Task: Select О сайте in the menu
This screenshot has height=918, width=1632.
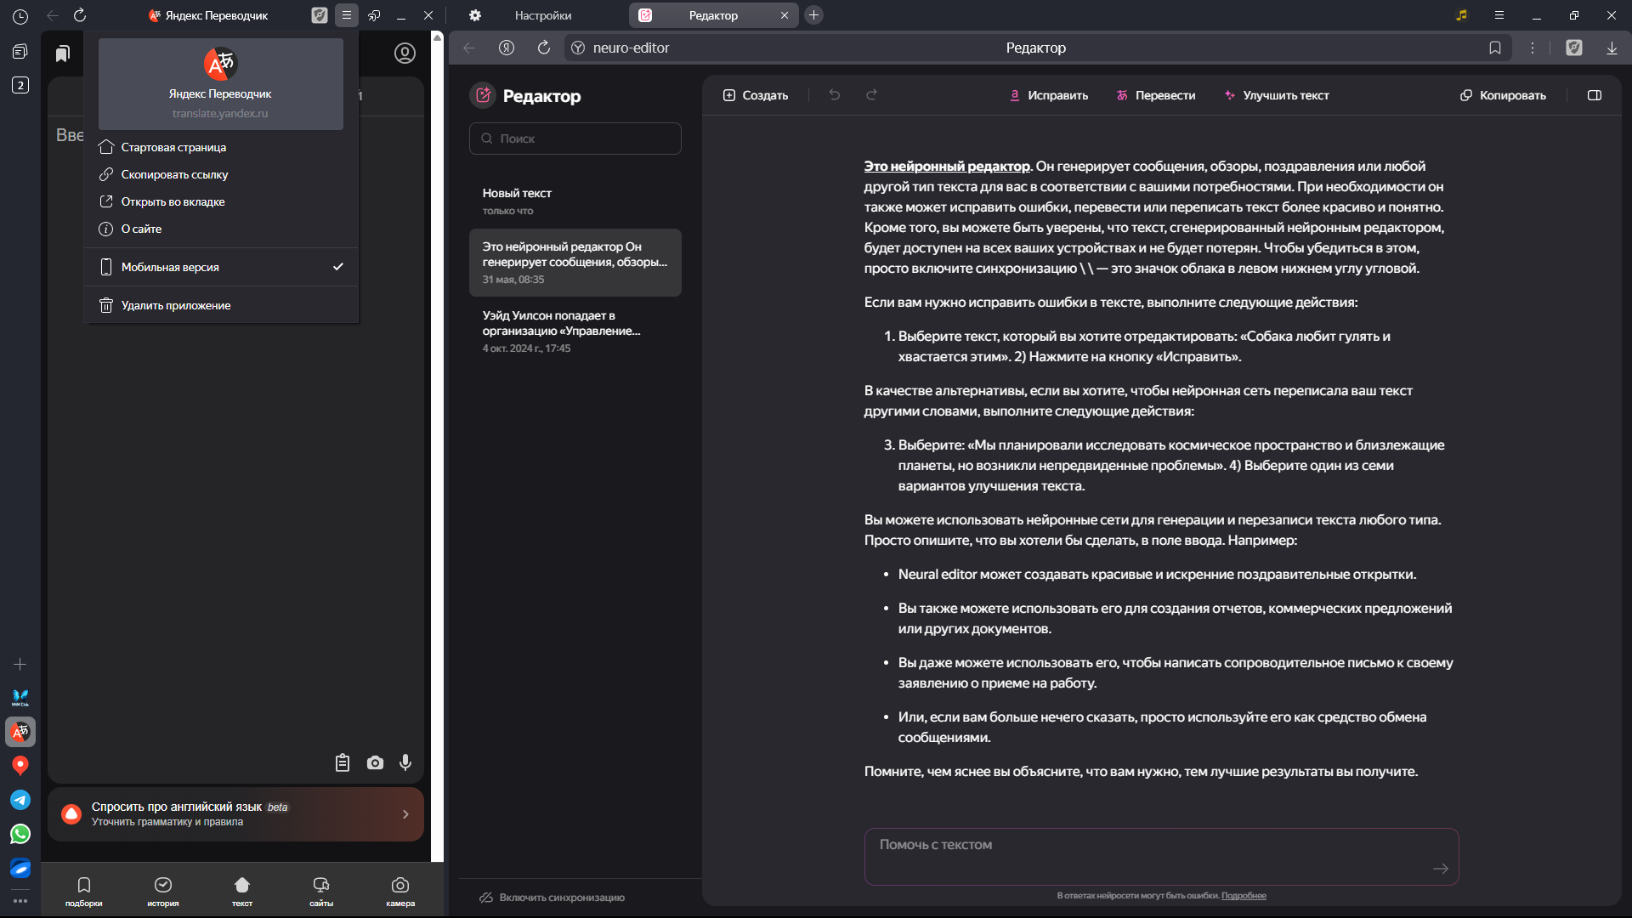Action: pos(221,229)
